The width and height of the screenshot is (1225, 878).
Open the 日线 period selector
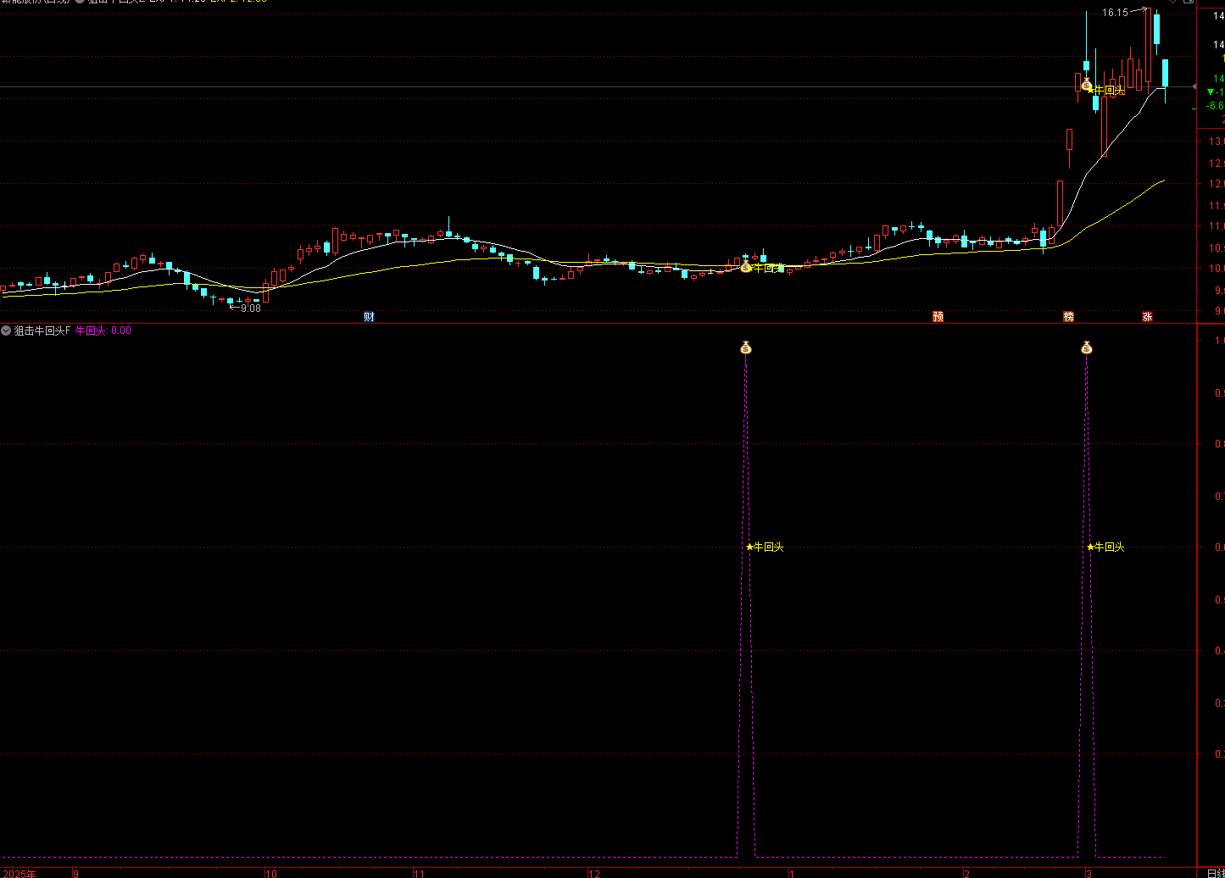[1215, 873]
